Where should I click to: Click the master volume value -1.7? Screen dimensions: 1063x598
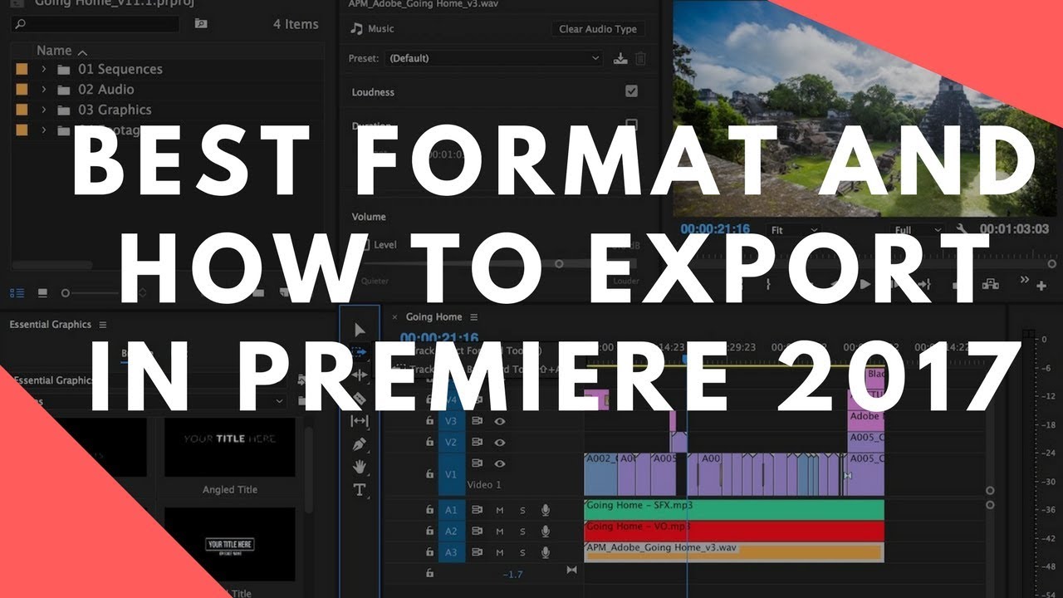point(513,574)
